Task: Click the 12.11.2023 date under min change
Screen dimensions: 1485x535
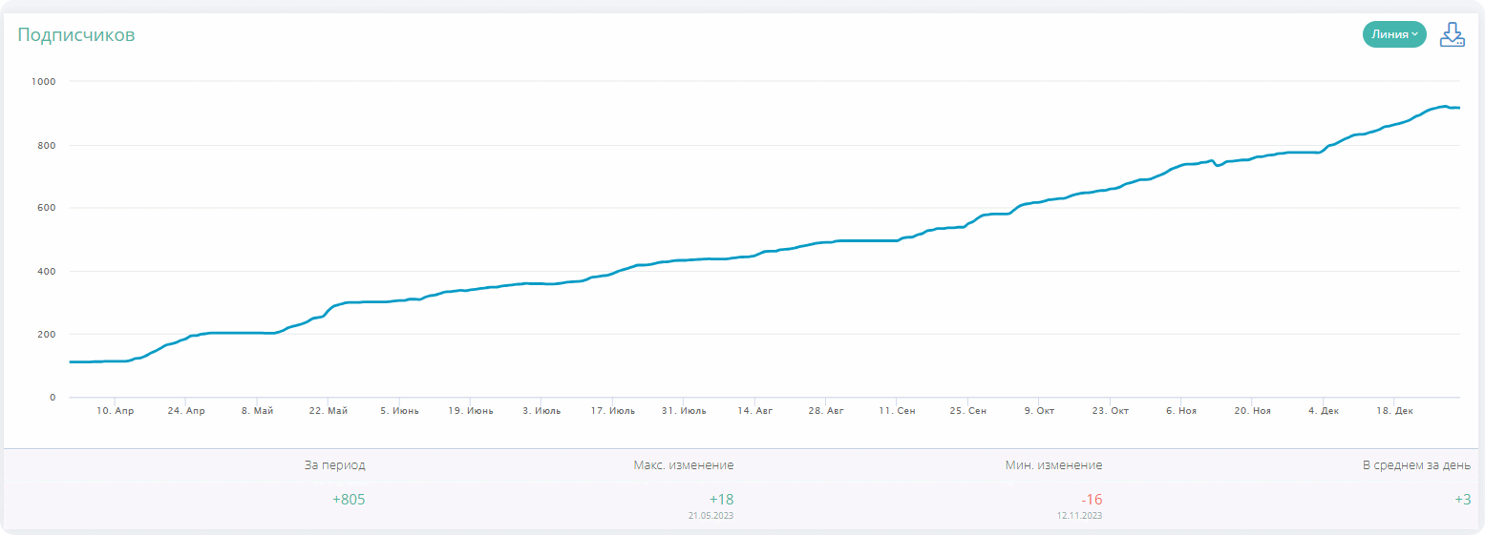Action: (x=1079, y=516)
